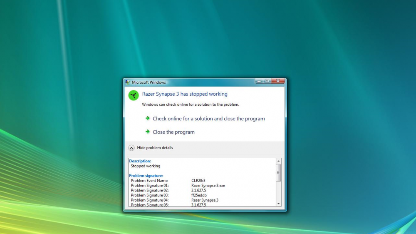Click the green arrow beside Check online
This screenshot has height=234, width=416.
click(148, 119)
